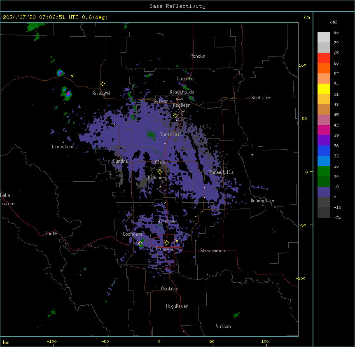Select the Okotoks label

click(170, 288)
